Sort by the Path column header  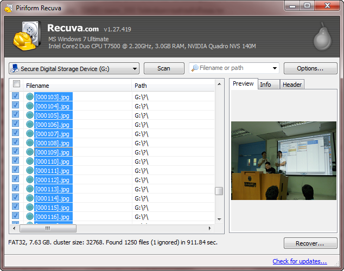click(x=173, y=86)
